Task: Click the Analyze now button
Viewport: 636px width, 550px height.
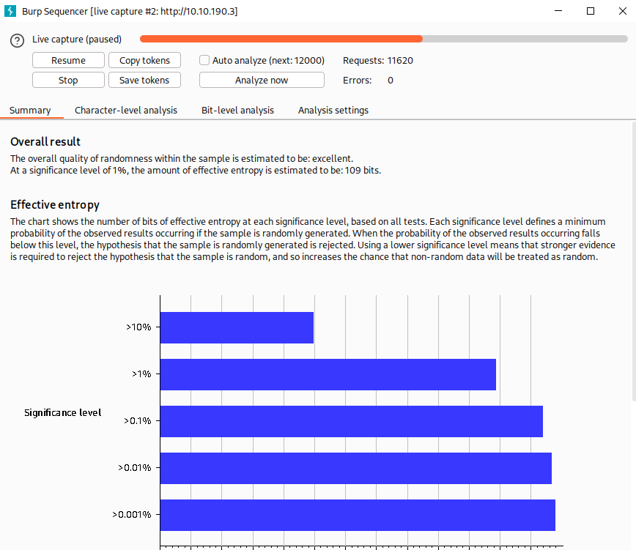Action: tap(262, 81)
